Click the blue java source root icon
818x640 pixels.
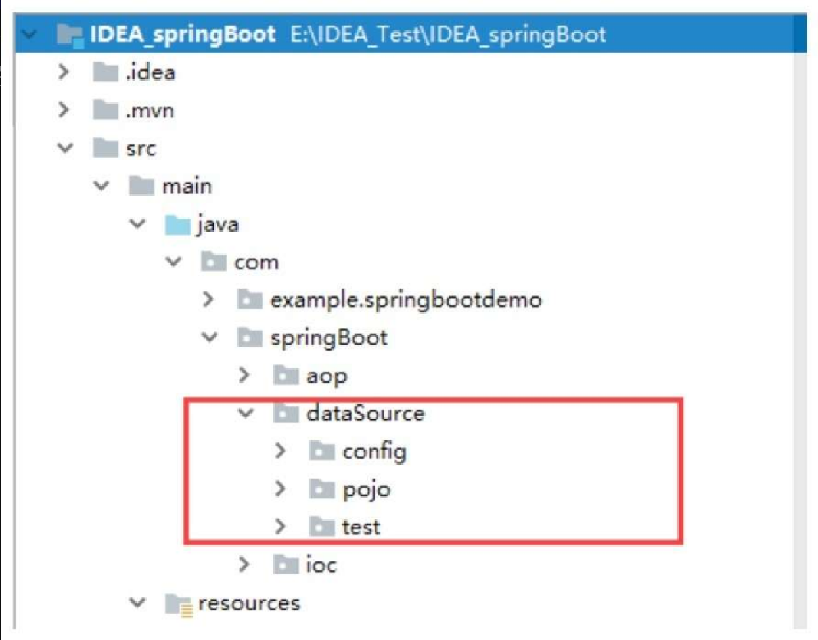tap(177, 224)
